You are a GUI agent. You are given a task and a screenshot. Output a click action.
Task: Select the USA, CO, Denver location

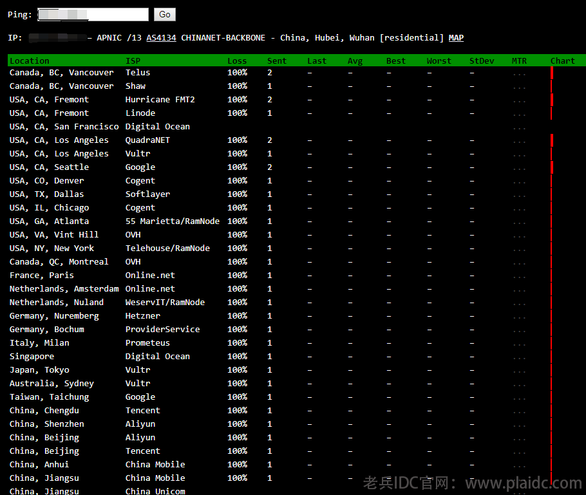click(x=47, y=180)
